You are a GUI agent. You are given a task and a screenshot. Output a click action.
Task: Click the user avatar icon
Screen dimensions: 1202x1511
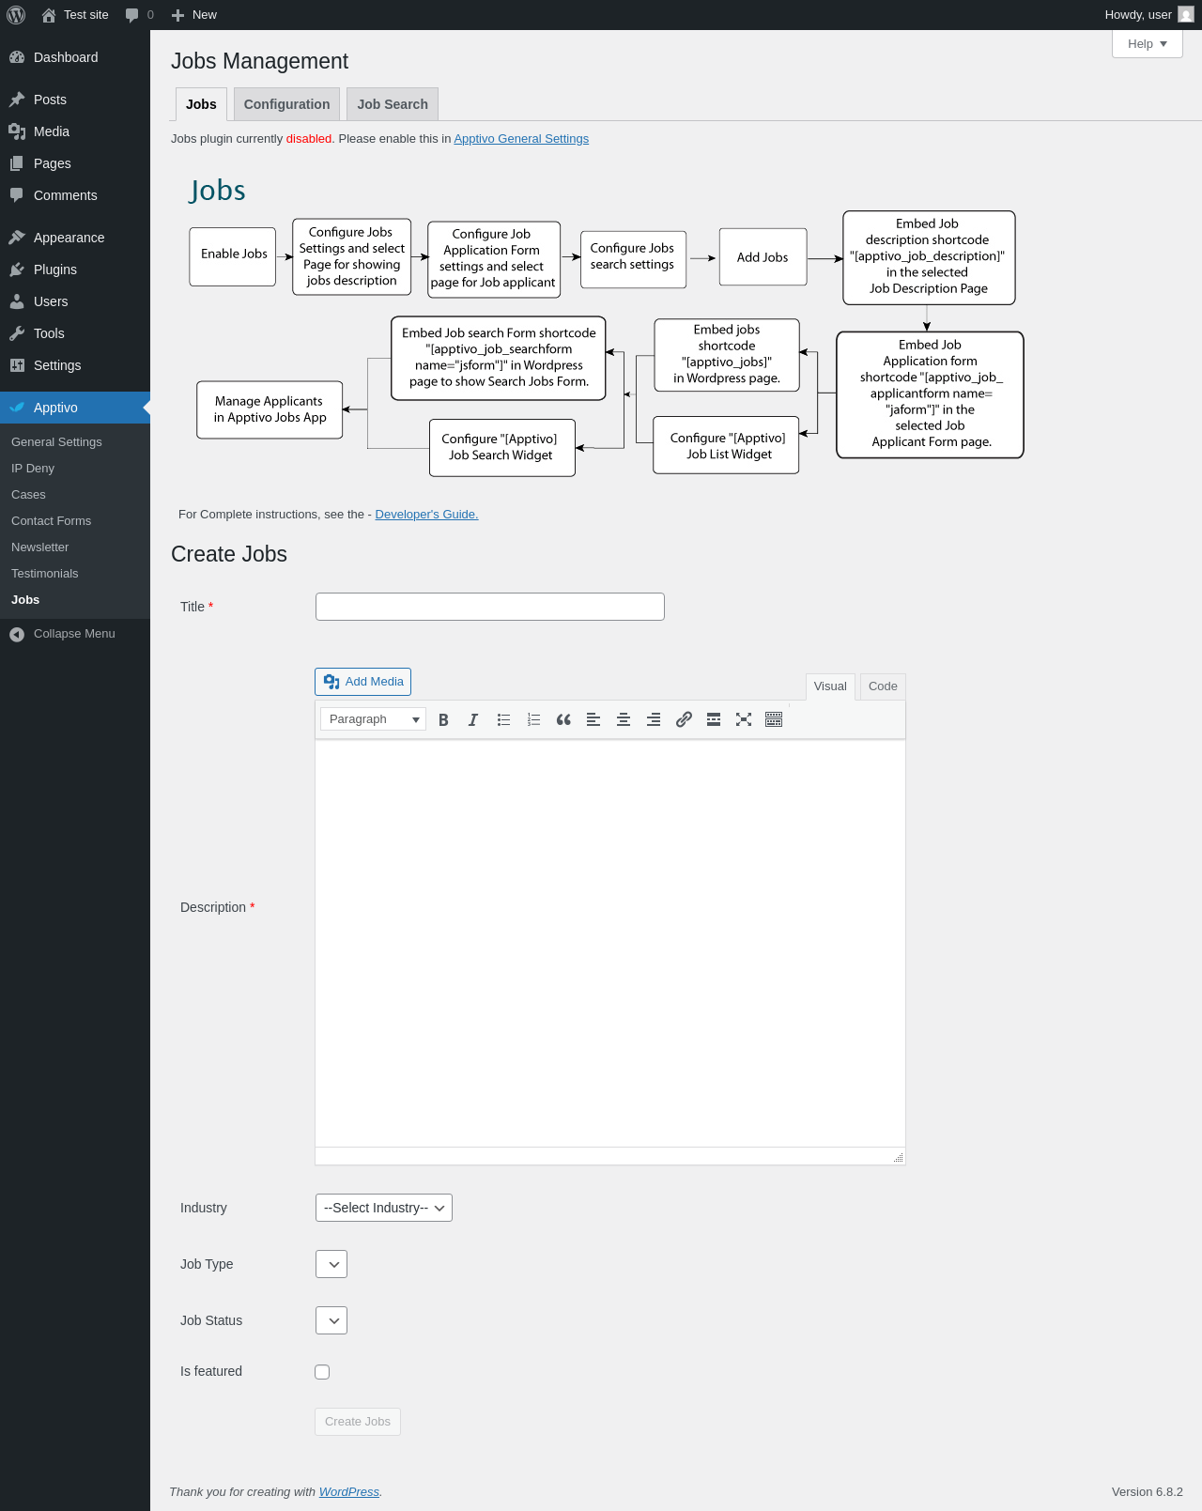1186,15
